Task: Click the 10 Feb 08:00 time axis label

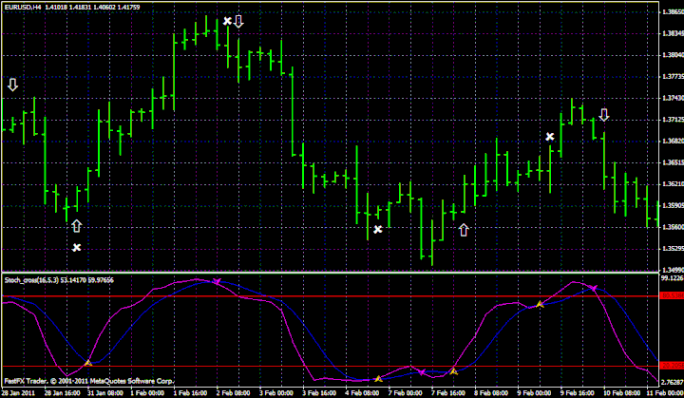Action: pos(621,392)
